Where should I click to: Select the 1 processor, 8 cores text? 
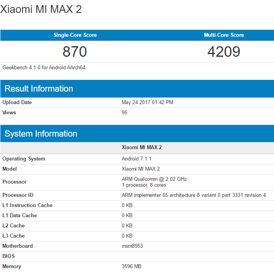144,185
